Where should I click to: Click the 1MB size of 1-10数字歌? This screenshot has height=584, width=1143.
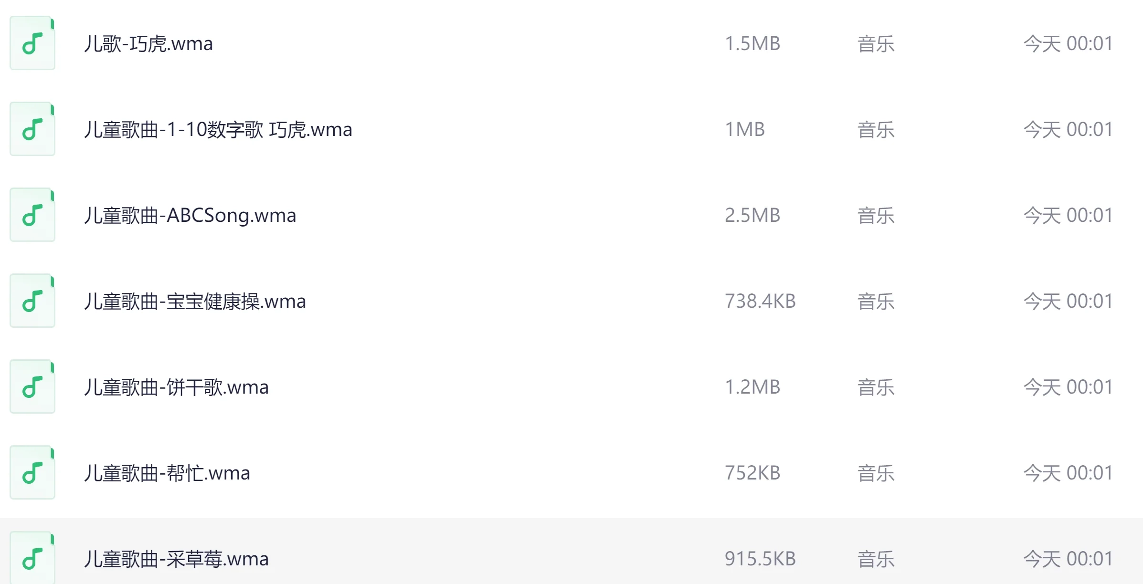pyautogui.click(x=745, y=130)
